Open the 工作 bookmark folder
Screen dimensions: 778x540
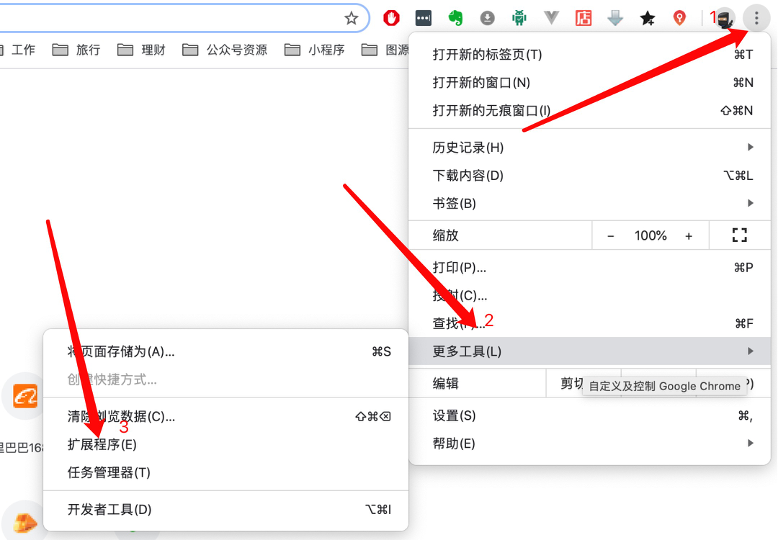pos(17,50)
